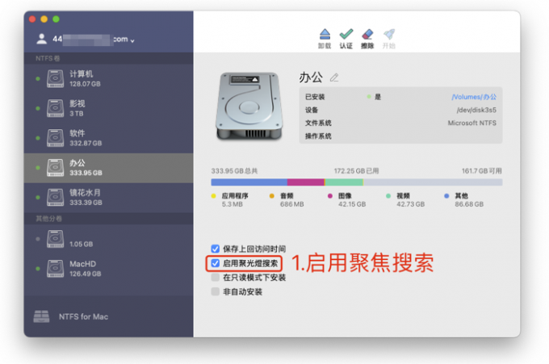Click the 办公 volume title heading
Viewport: 549px width, 364px height.
[x=311, y=77]
